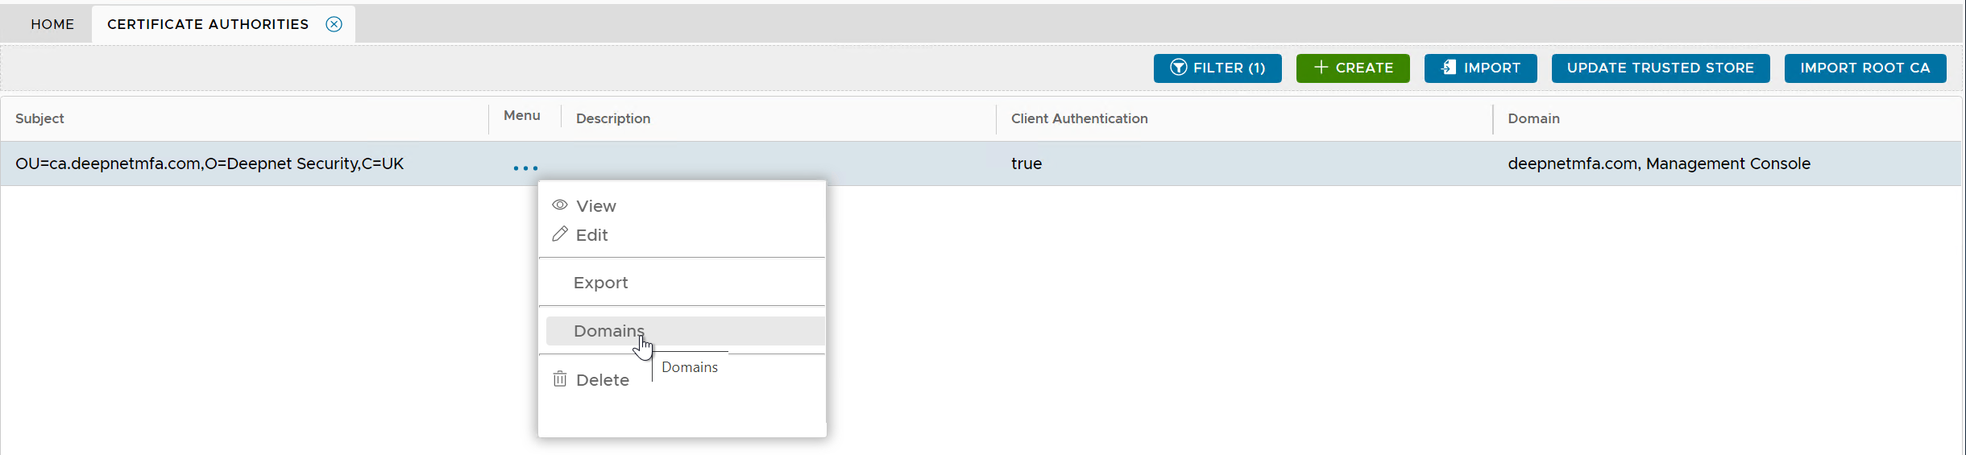
Task: Click the funnel icon on Filter button
Action: [x=1178, y=68]
